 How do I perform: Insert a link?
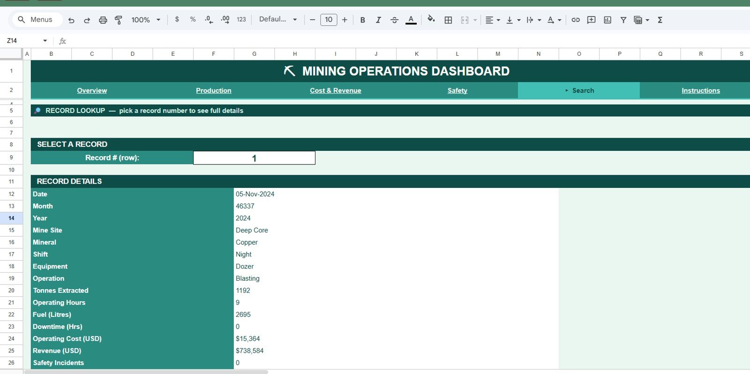576,20
